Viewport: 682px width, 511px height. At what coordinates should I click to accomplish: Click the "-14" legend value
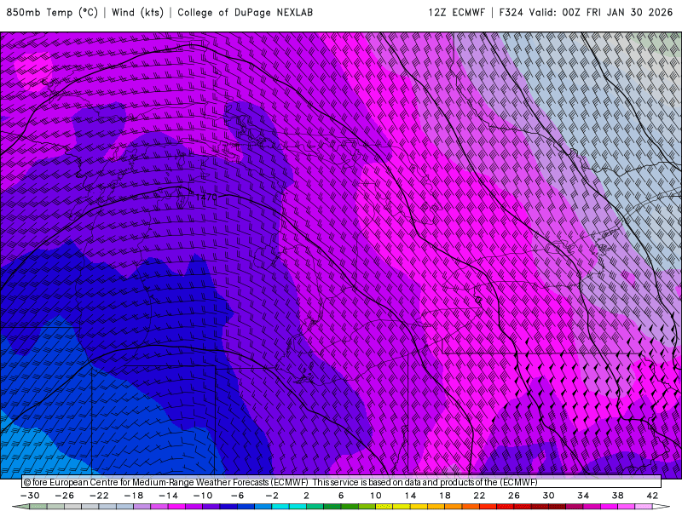tap(168, 496)
